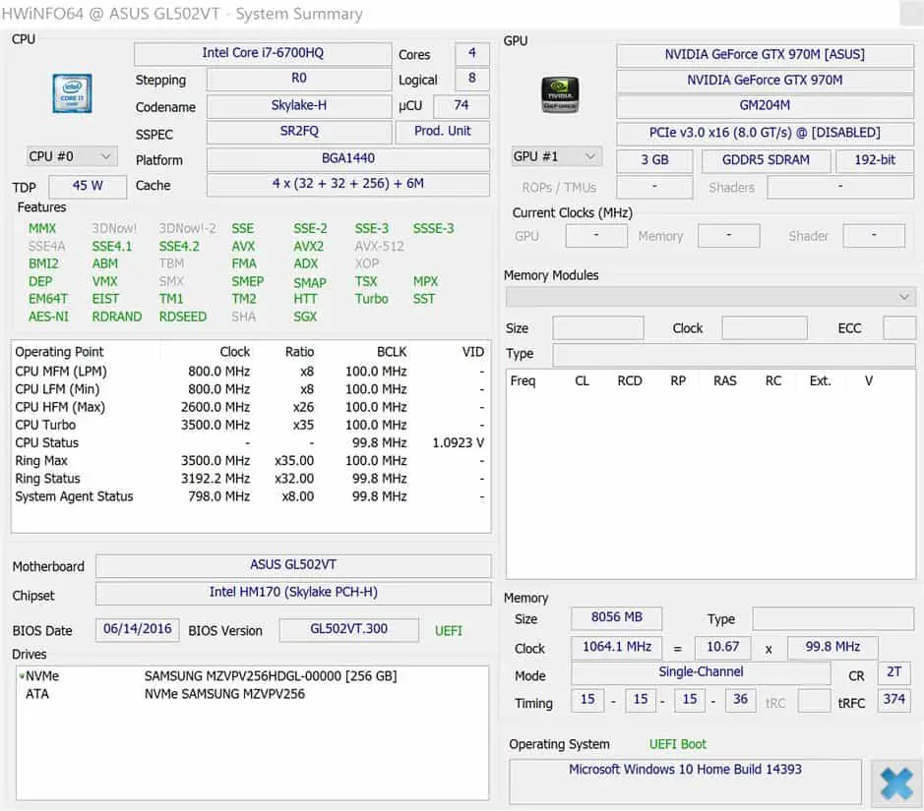Click the BIOS version GL502VT.300 field
The width and height of the screenshot is (924, 811).
(x=349, y=629)
